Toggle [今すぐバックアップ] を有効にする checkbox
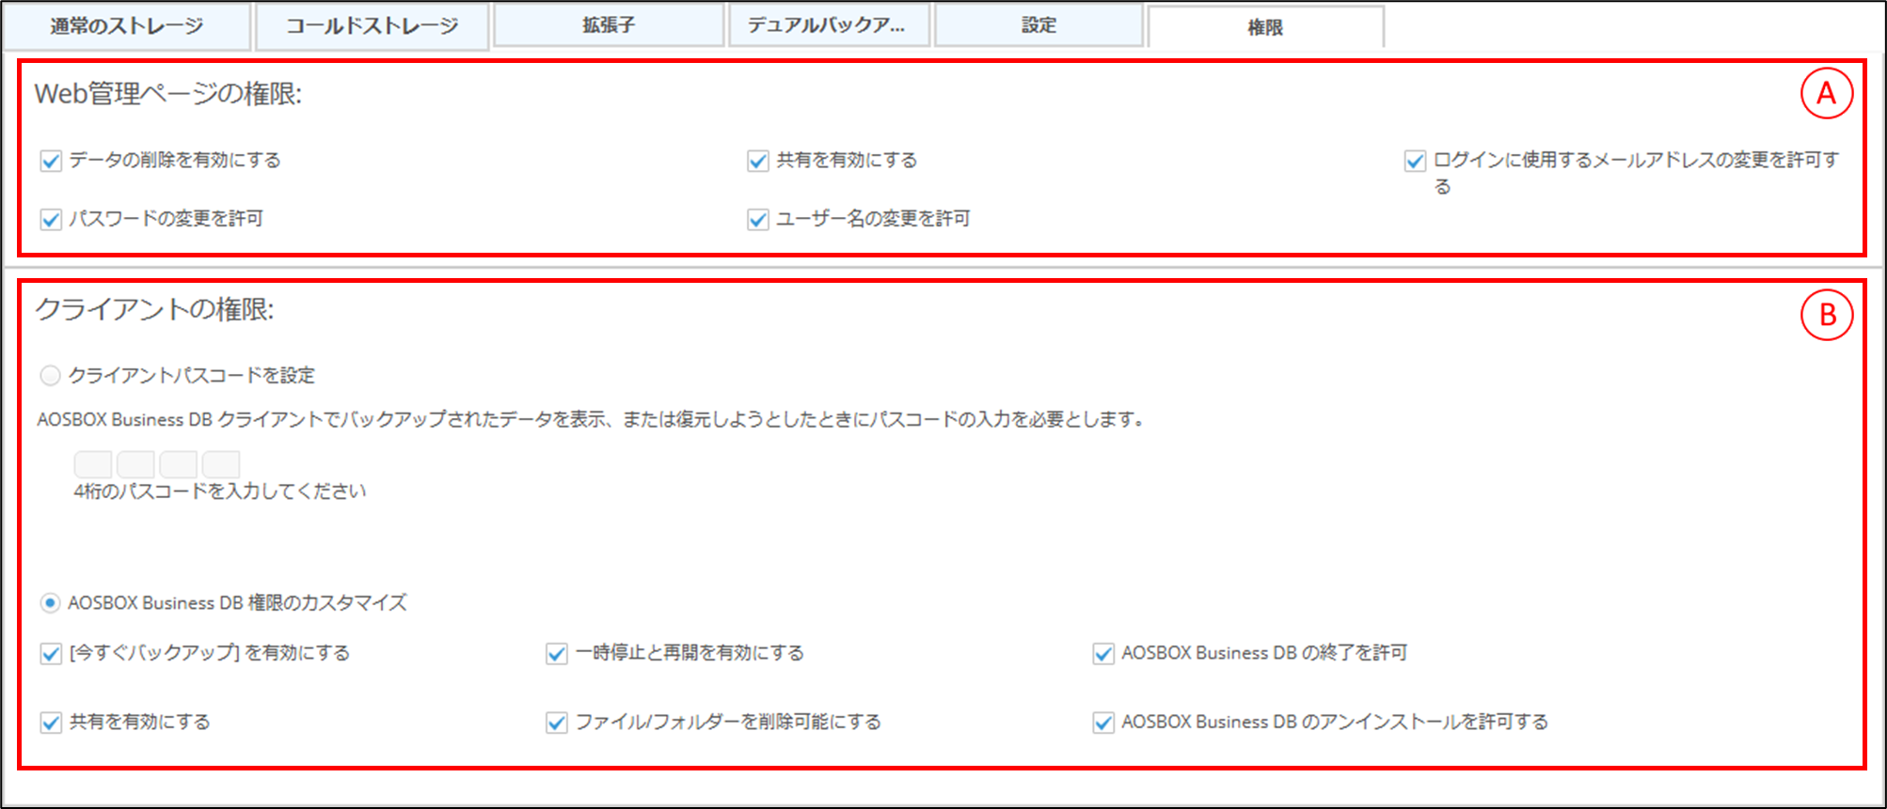Viewport: 1887px width, 809px height. point(51,653)
